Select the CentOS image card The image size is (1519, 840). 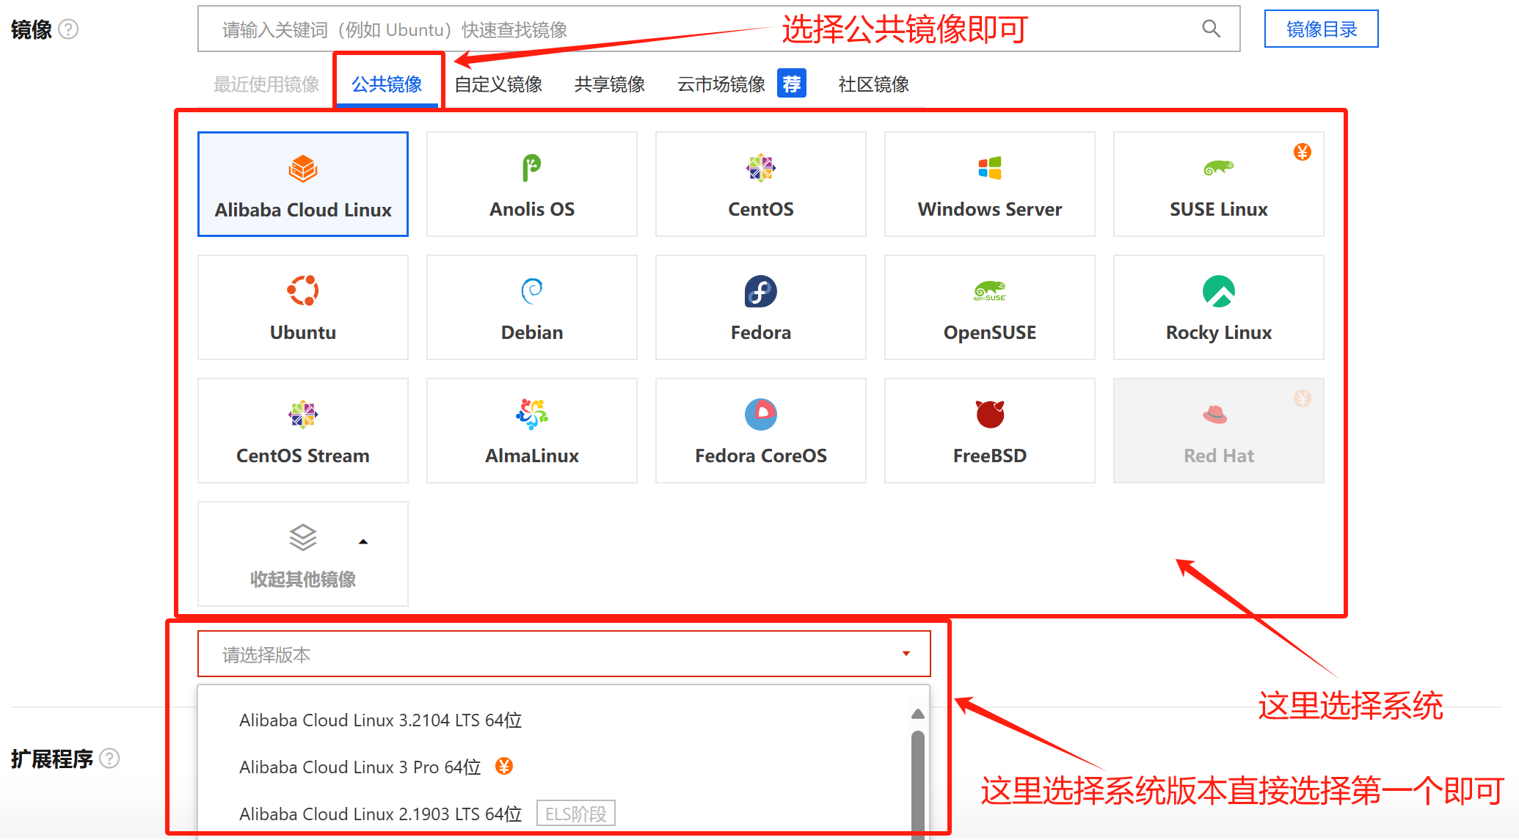[760, 184]
